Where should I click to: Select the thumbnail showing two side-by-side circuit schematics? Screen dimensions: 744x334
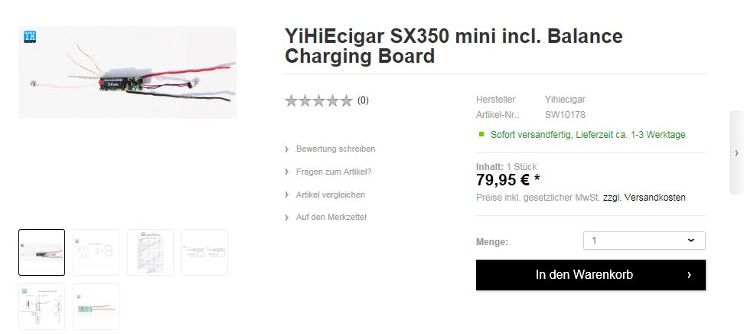pos(204,252)
